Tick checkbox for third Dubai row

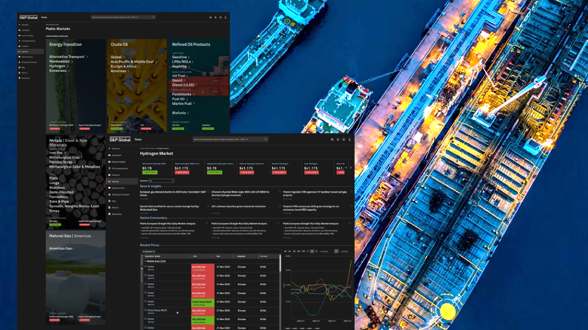(145, 284)
